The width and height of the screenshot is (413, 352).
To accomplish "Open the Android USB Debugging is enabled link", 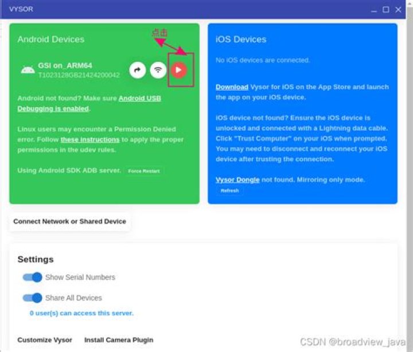I will (89, 103).
